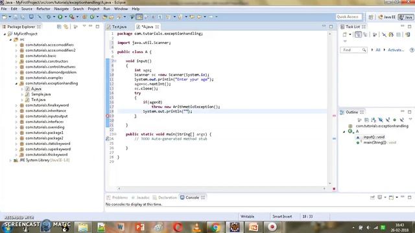Toggle Categorized view in Task List

[358, 34]
